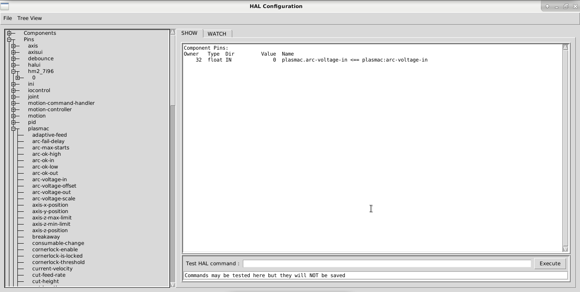The width and height of the screenshot is (580, 292).
Task: Expand the pid pins node
Action: coord(14,122)
